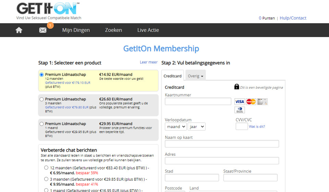Click the Diners Club card icon
The width and height of the screenshot is (329, 192).
pos(240,110)
